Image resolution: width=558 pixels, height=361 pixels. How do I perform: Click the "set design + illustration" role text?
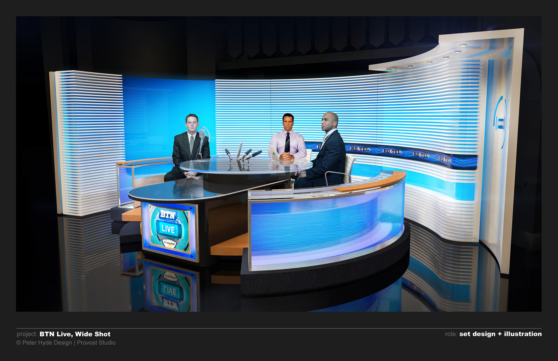(500, 334)
